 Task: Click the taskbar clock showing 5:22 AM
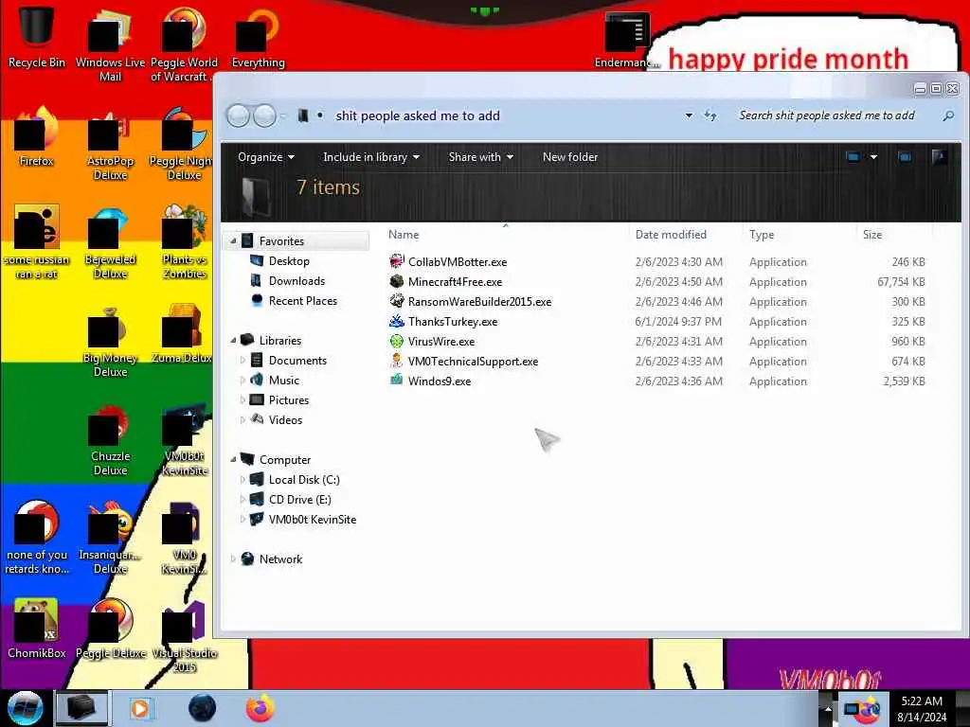(922, 708)
